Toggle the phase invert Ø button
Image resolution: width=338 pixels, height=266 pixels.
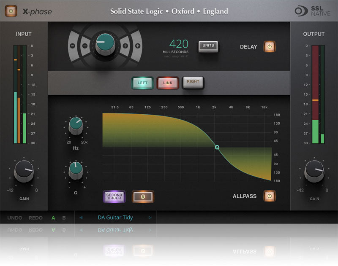tap(143, 196)
